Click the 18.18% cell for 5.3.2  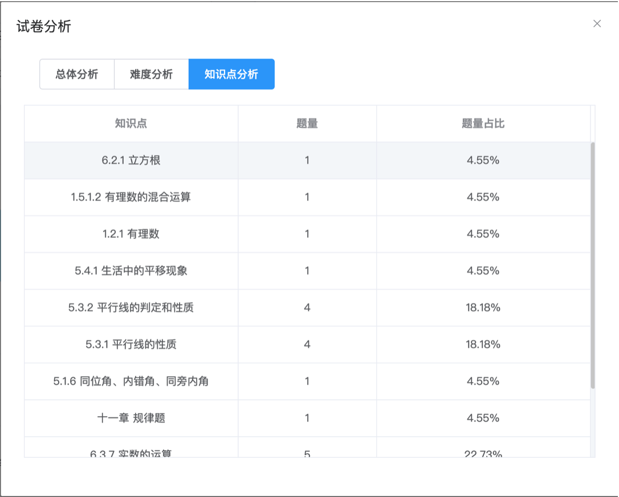click(483, 307)
